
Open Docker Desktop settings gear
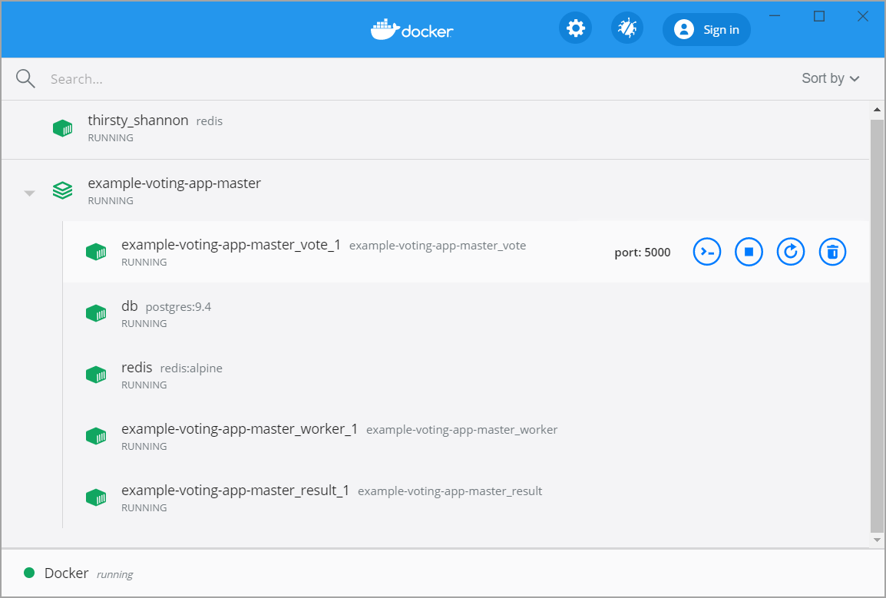coord(575,28)
